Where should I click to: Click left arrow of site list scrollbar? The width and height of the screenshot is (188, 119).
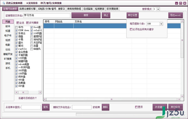pos(17,92)
